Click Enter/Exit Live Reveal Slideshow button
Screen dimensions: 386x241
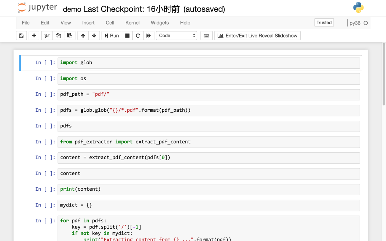[x=257, y=36]
